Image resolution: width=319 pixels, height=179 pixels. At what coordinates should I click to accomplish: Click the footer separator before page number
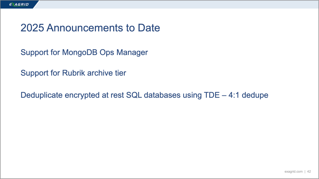[x=305, y=172]
